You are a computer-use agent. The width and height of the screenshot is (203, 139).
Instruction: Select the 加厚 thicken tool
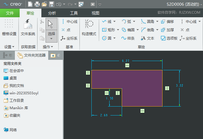tap(167, 30)
